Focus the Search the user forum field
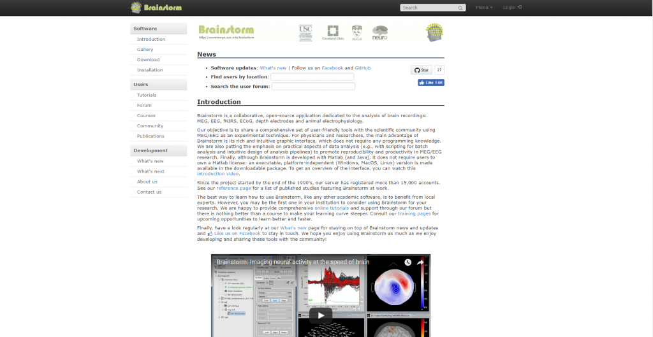Screen dimensions: 653x337 [314, 87]
